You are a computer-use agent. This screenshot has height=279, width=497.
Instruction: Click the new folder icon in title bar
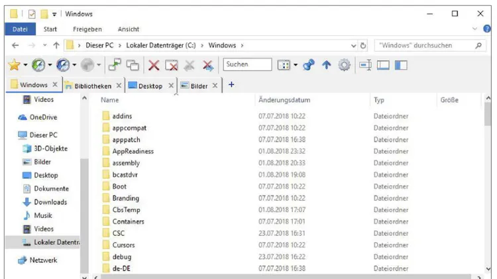tap(44, 14)
